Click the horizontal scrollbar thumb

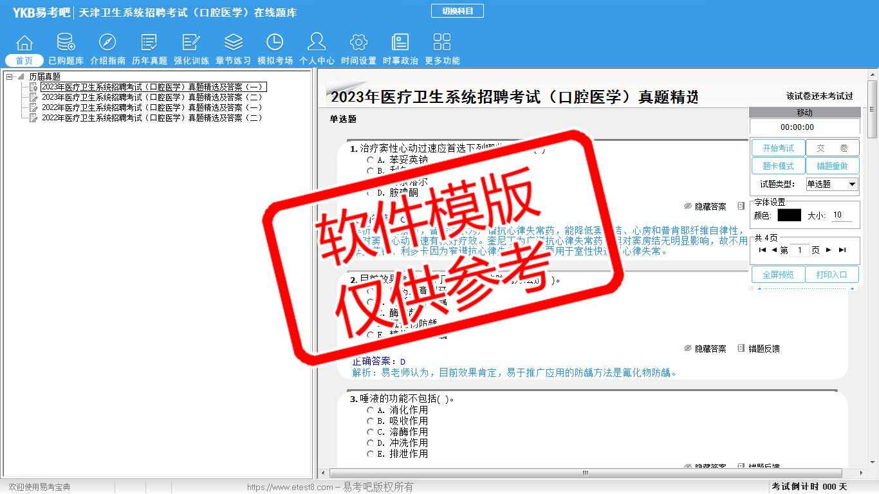586,473
